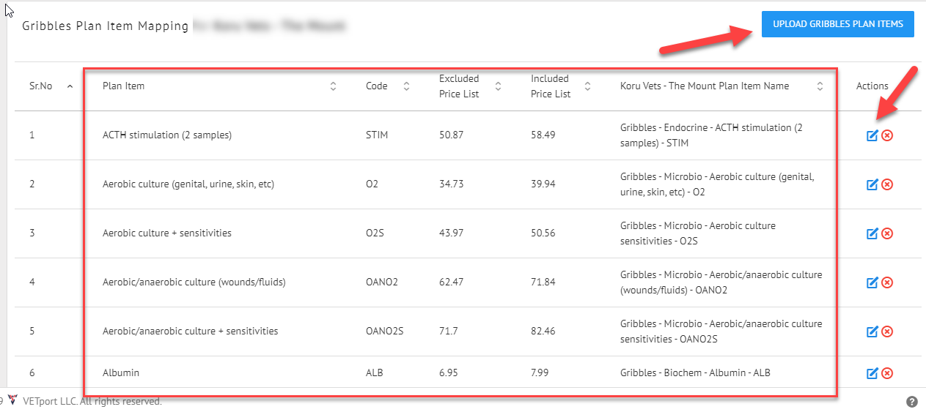
Task: Select 'ACTH stimulation (2 samples)' plan item
Action: point(167,135)
